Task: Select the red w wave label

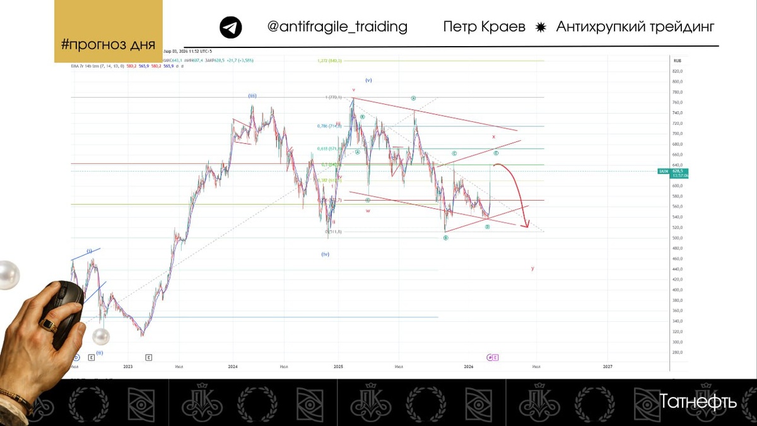Action: pos(368,211)
